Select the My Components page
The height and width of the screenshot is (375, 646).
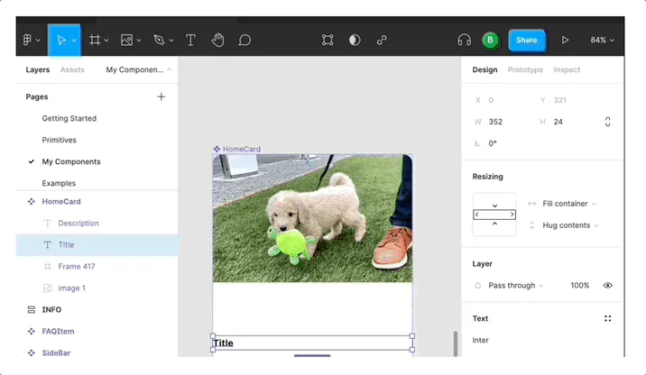coord(71,161)
